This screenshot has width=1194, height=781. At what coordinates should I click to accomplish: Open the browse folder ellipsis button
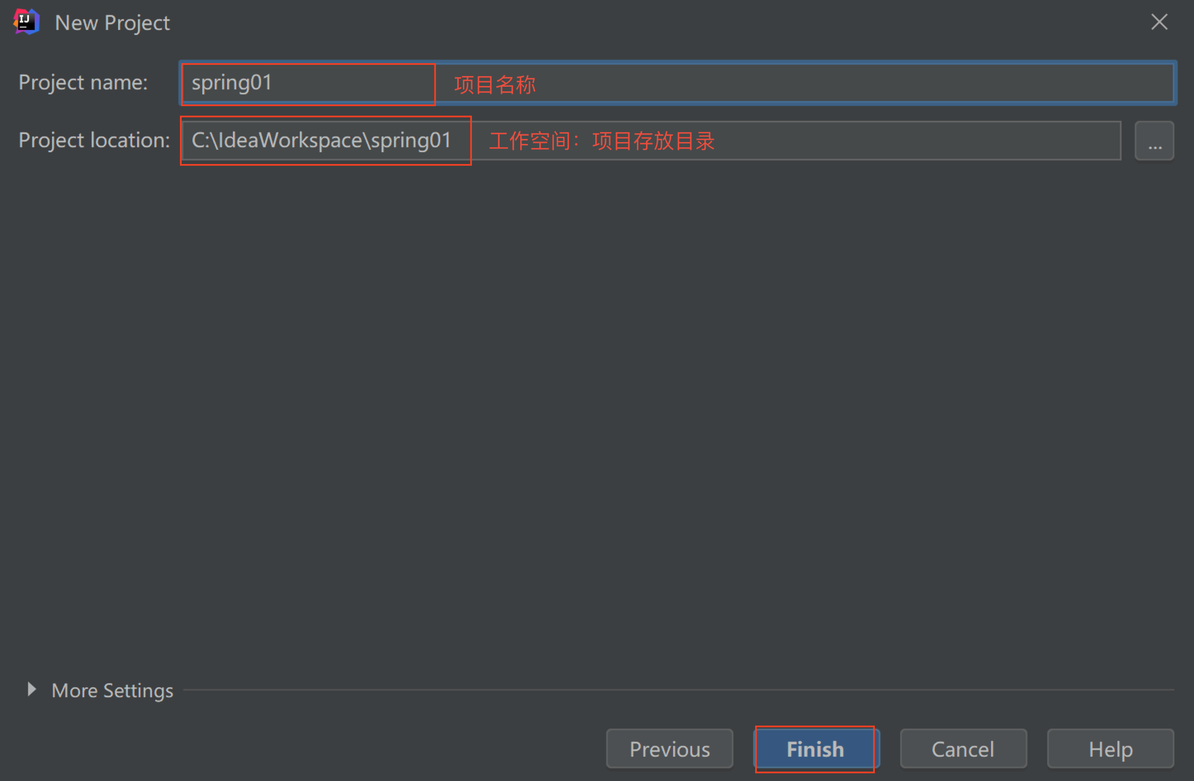tap(1154, 141)
